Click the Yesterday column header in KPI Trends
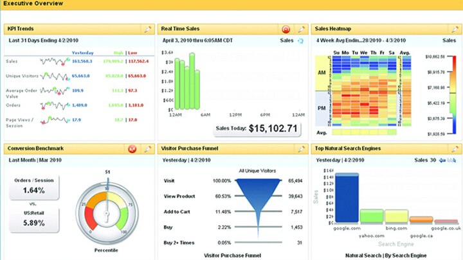Image resolution: width=463 pixels, height=260 pixels. [x=83, y=53]
